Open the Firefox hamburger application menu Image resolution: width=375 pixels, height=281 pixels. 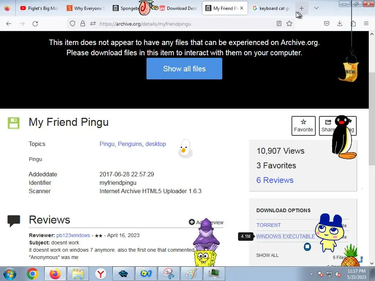(366, 23)
